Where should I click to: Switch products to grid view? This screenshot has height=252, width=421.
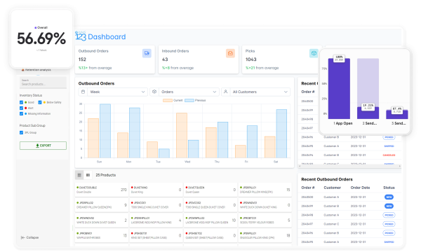[x=79, y=175]
